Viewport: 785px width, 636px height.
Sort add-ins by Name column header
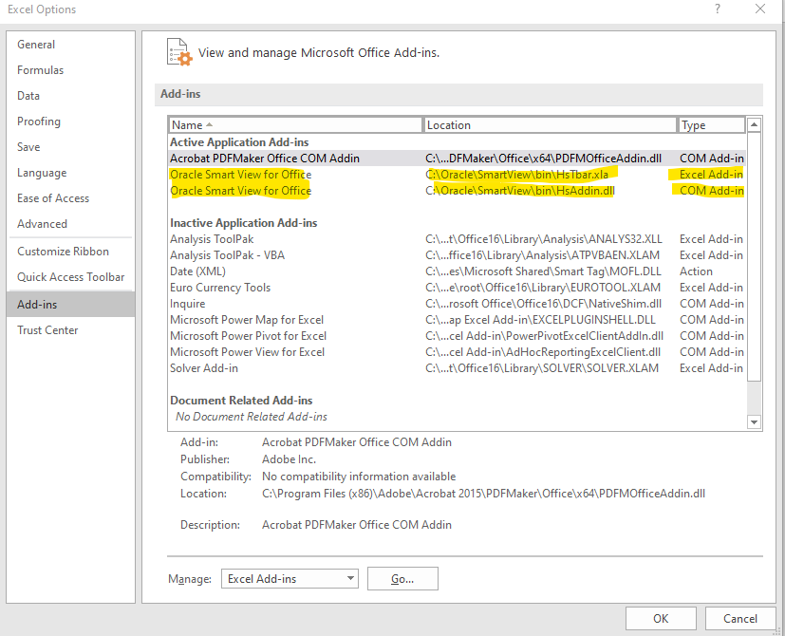295,124
